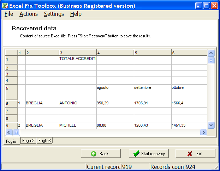Click column header 6

point(189,53)
